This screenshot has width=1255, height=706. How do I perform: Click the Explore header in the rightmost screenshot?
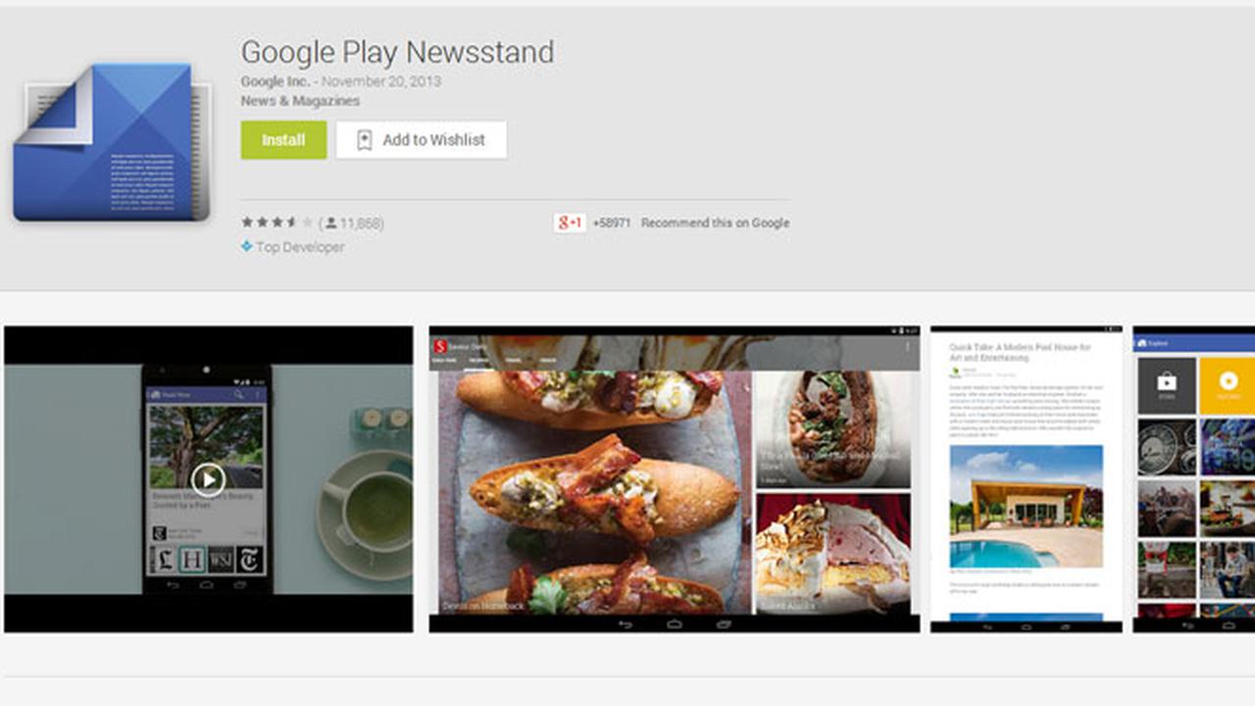(x=1159, y=343)
